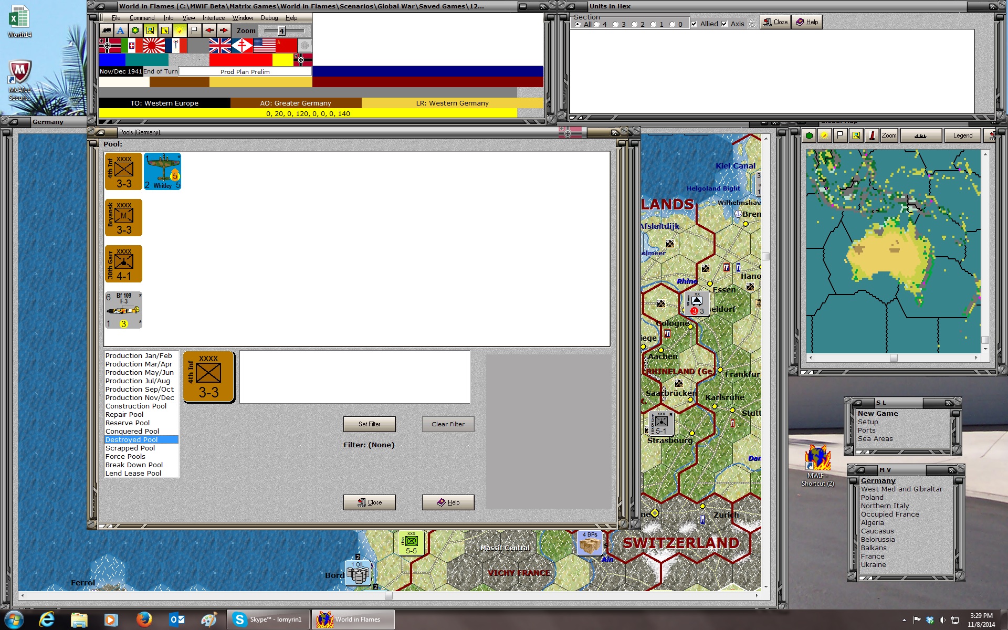This screenshot has height=630, width=1008.
Task: Select the German flag in country bar
Action: (x=110, y=46)
